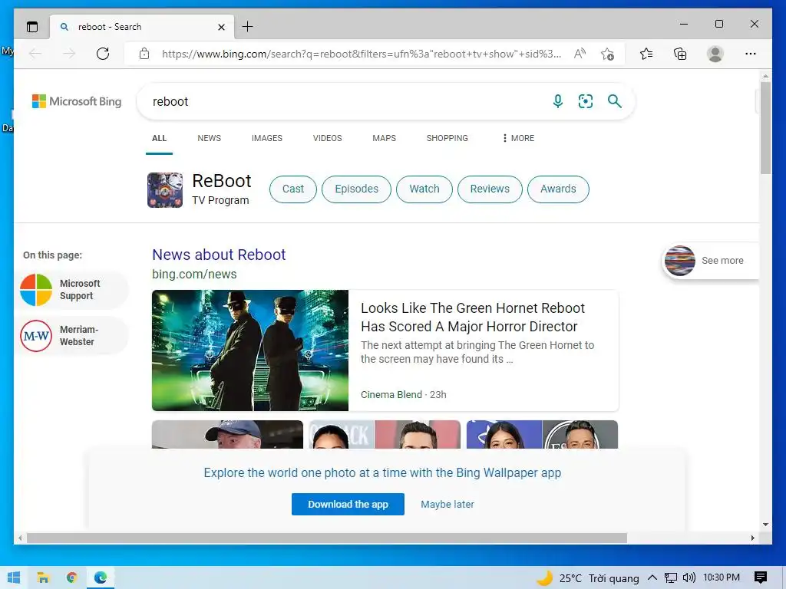Image resolution: width=786 pixels, height=589 pixels.
Task: Open the Windows Start menu
Action: [x=14, y=577]
